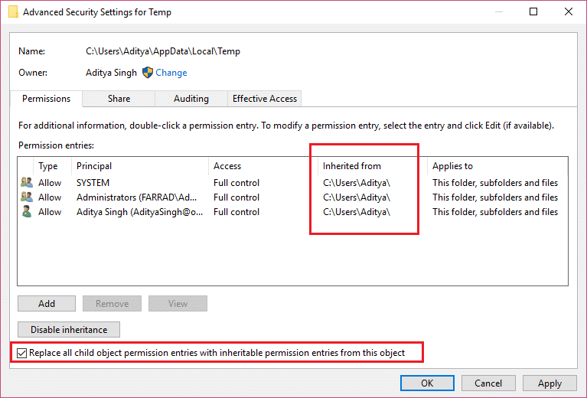Toggle Replace all child object permission entries checkbox
The height and width of the screenshot is (398, 587).
[22, 353]
